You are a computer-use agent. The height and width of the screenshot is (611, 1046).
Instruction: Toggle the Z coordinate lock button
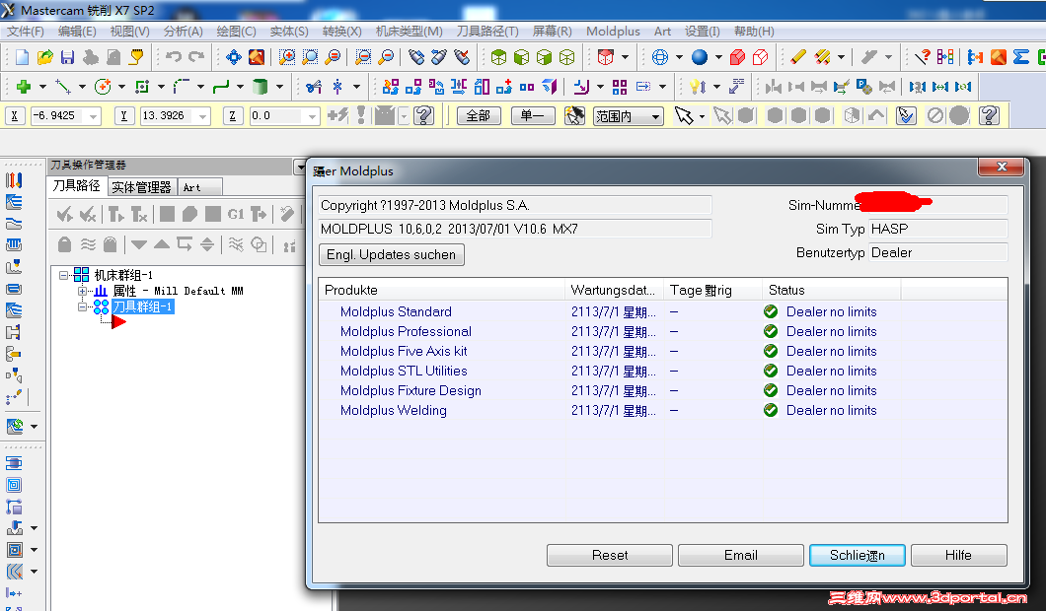pos(232,116)
